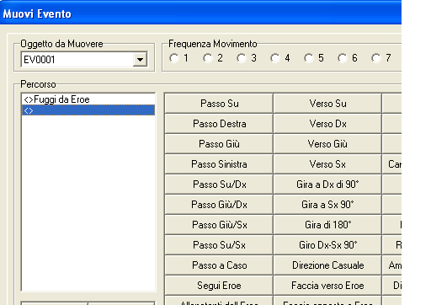Click the Passo Su button
431x305 pixels.
click(219, 104)
